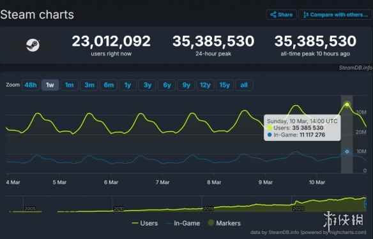This screenshot has height=239, width=373.
Task: Select the 1y zoom range
Action: point(128,85)
